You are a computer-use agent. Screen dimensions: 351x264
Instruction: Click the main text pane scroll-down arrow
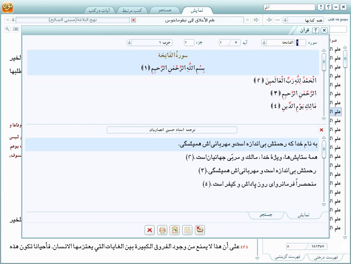click(x=258, y=259)
